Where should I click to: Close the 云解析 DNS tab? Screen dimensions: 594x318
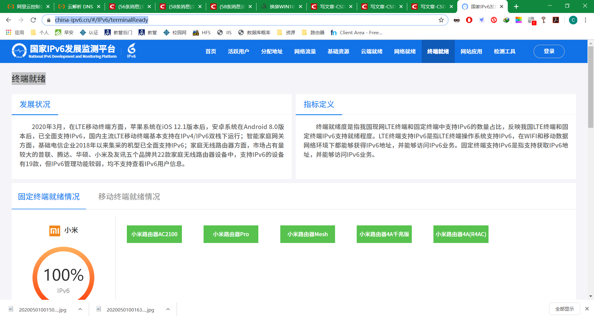click(x=98, y=6)
